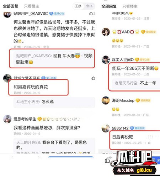
Task: Like the post by 贴吧用户_0KASVSC
Action: (x=91, y=14)
